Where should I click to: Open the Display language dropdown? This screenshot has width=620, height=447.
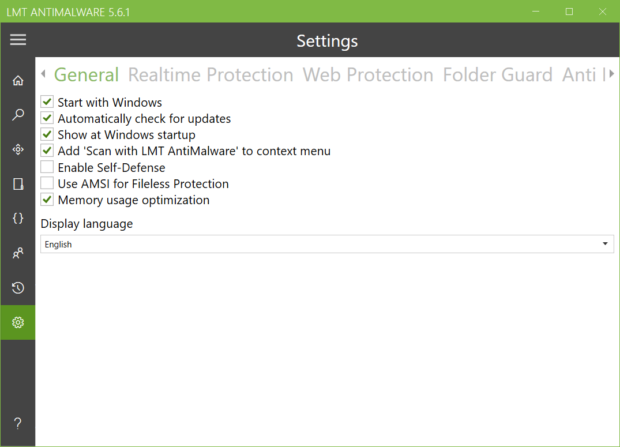click(x=327, y=245)
